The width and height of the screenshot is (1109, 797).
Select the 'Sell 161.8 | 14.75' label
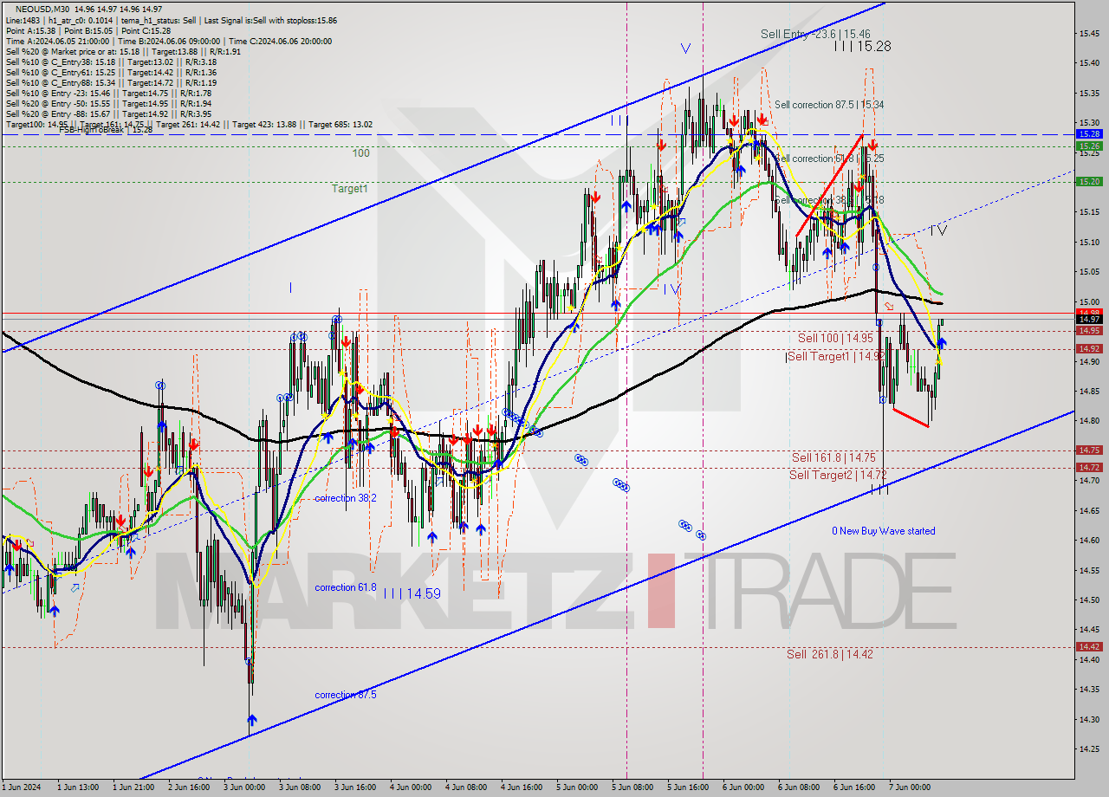(x=833, y=457)
